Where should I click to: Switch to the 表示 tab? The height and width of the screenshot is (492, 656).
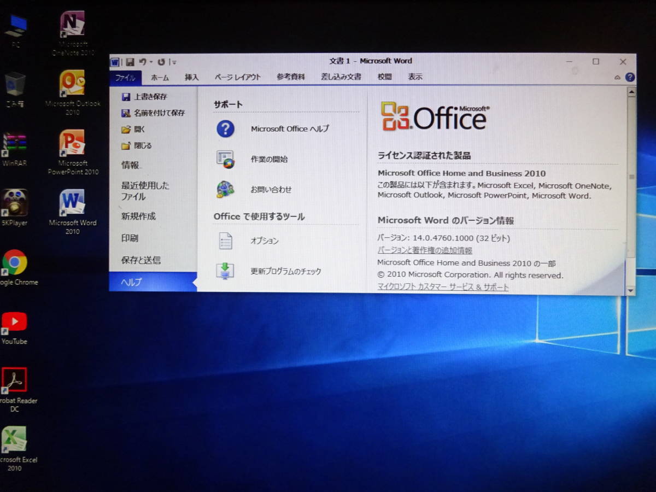coord(415,77)
